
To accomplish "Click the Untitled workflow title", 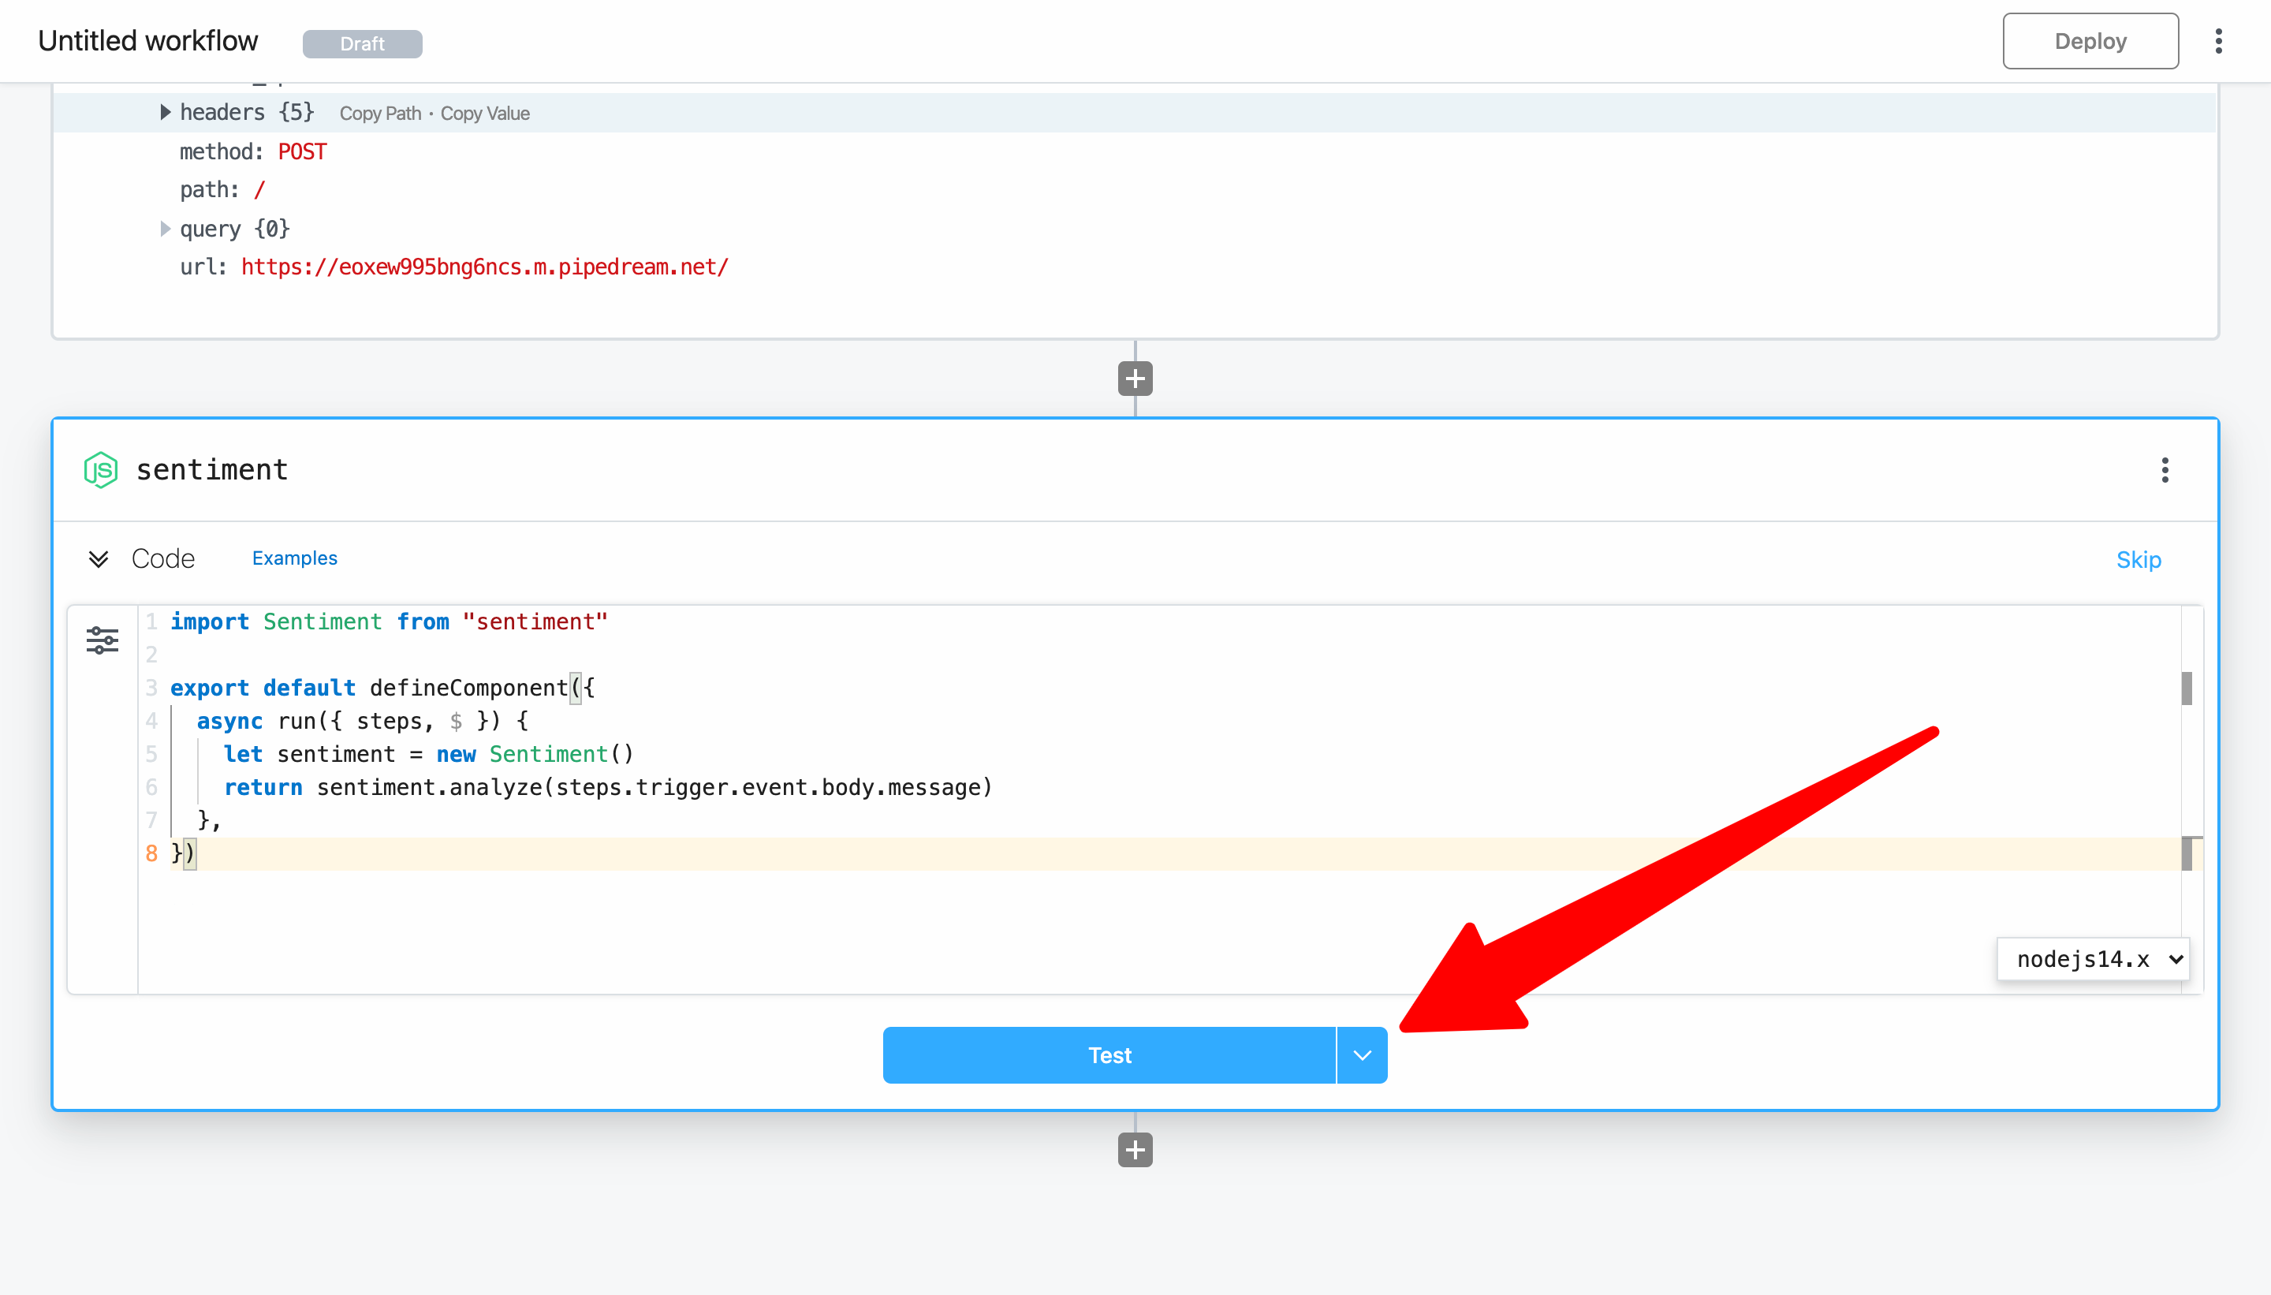I will tap(147, 41).
